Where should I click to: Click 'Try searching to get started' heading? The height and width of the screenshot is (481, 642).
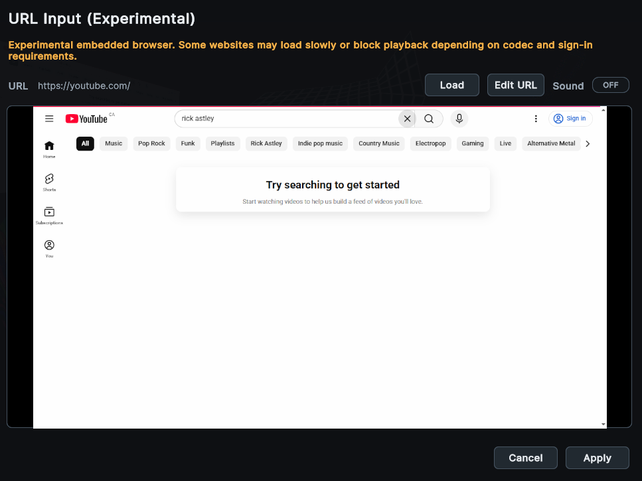333,185
